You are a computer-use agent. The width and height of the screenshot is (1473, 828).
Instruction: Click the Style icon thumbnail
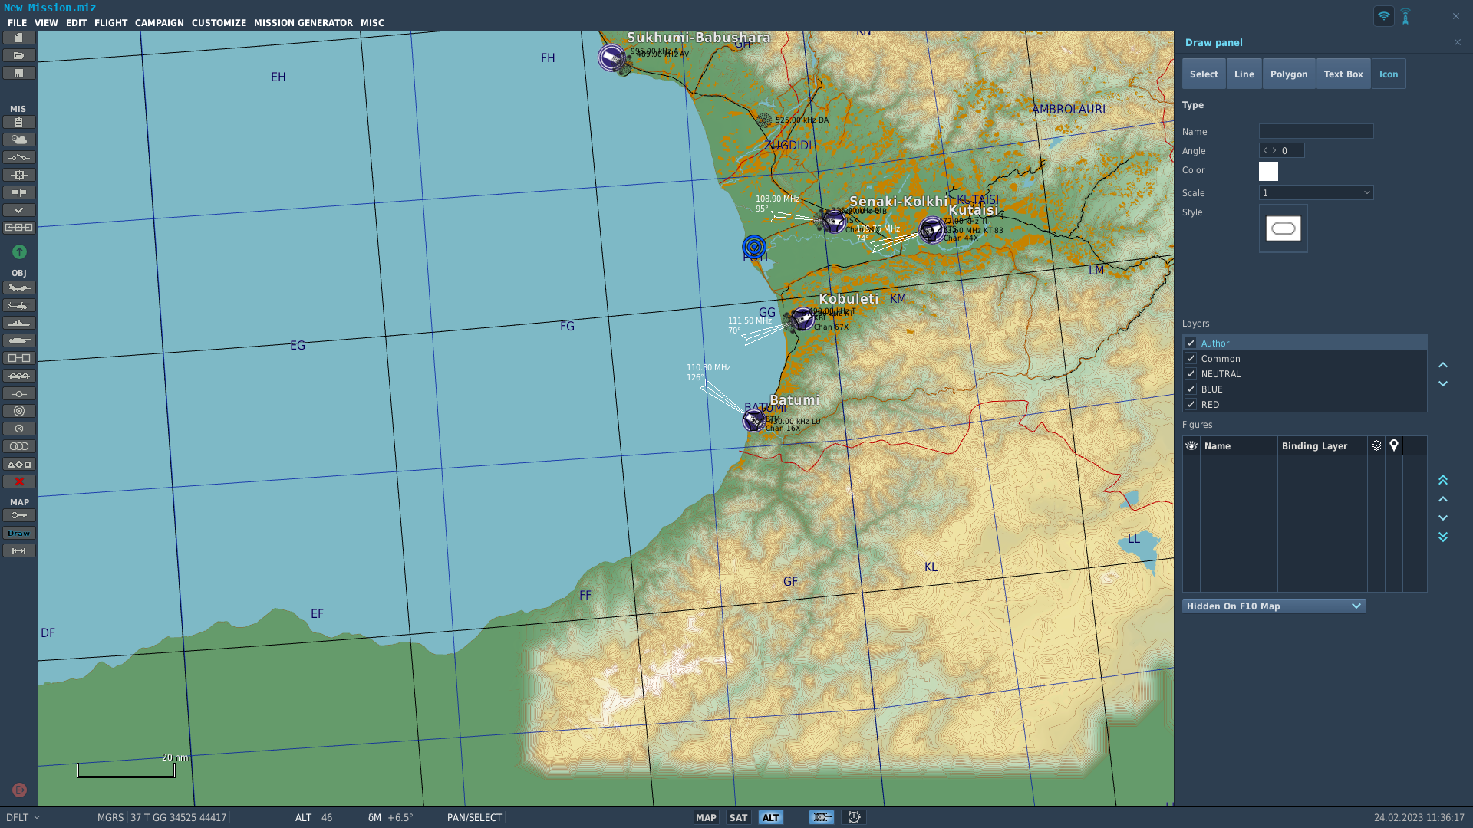[1284, 228]
